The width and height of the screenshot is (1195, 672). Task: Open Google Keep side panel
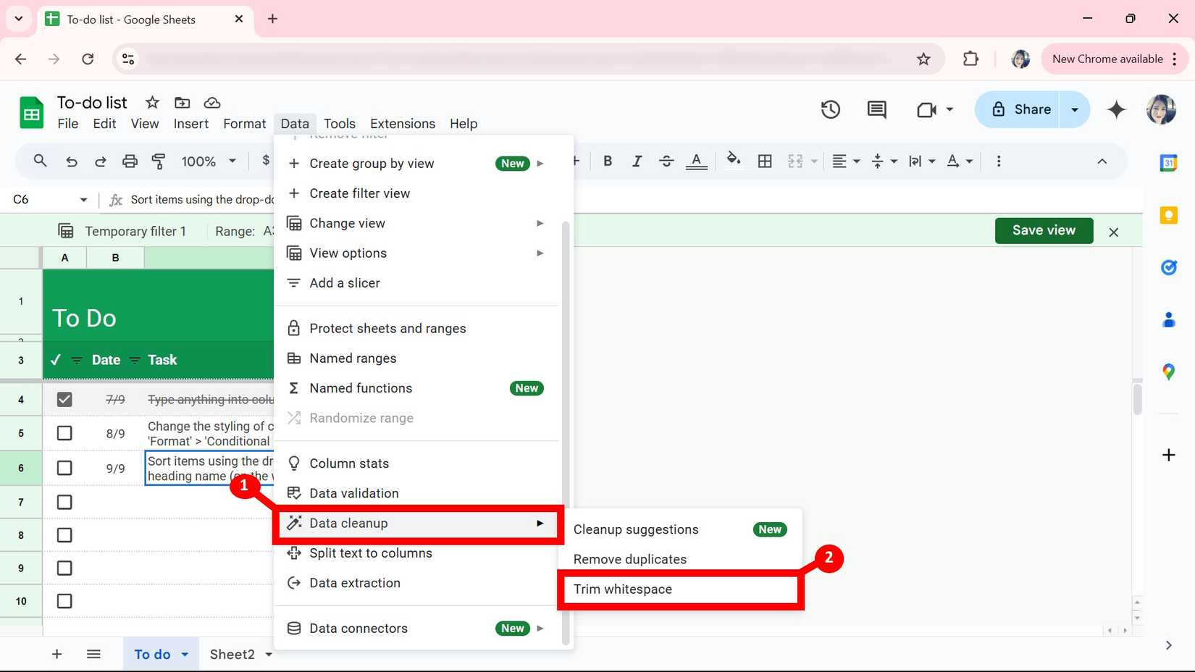coord(1168,215)
